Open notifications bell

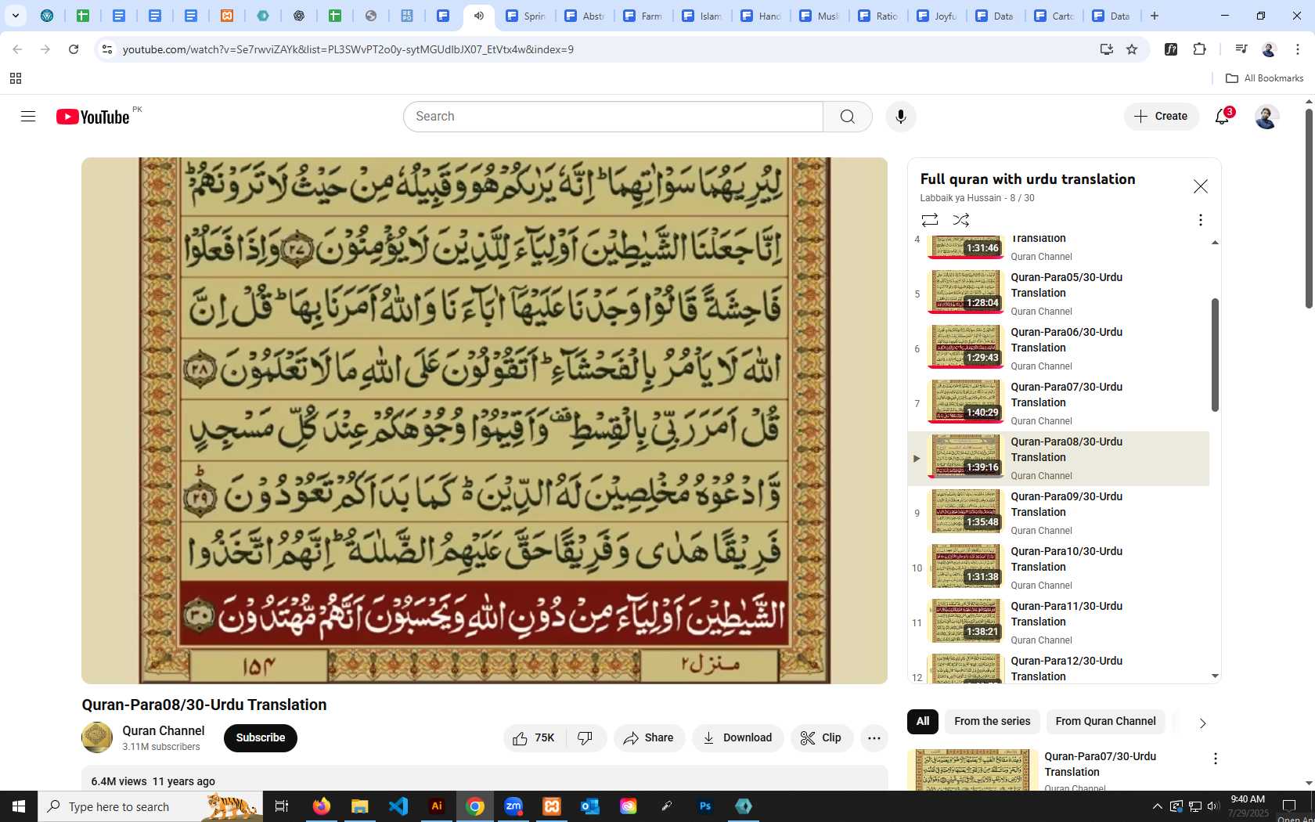tap(1222, 117)
